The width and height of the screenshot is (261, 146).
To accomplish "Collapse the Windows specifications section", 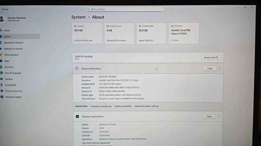I will (219, 117).
